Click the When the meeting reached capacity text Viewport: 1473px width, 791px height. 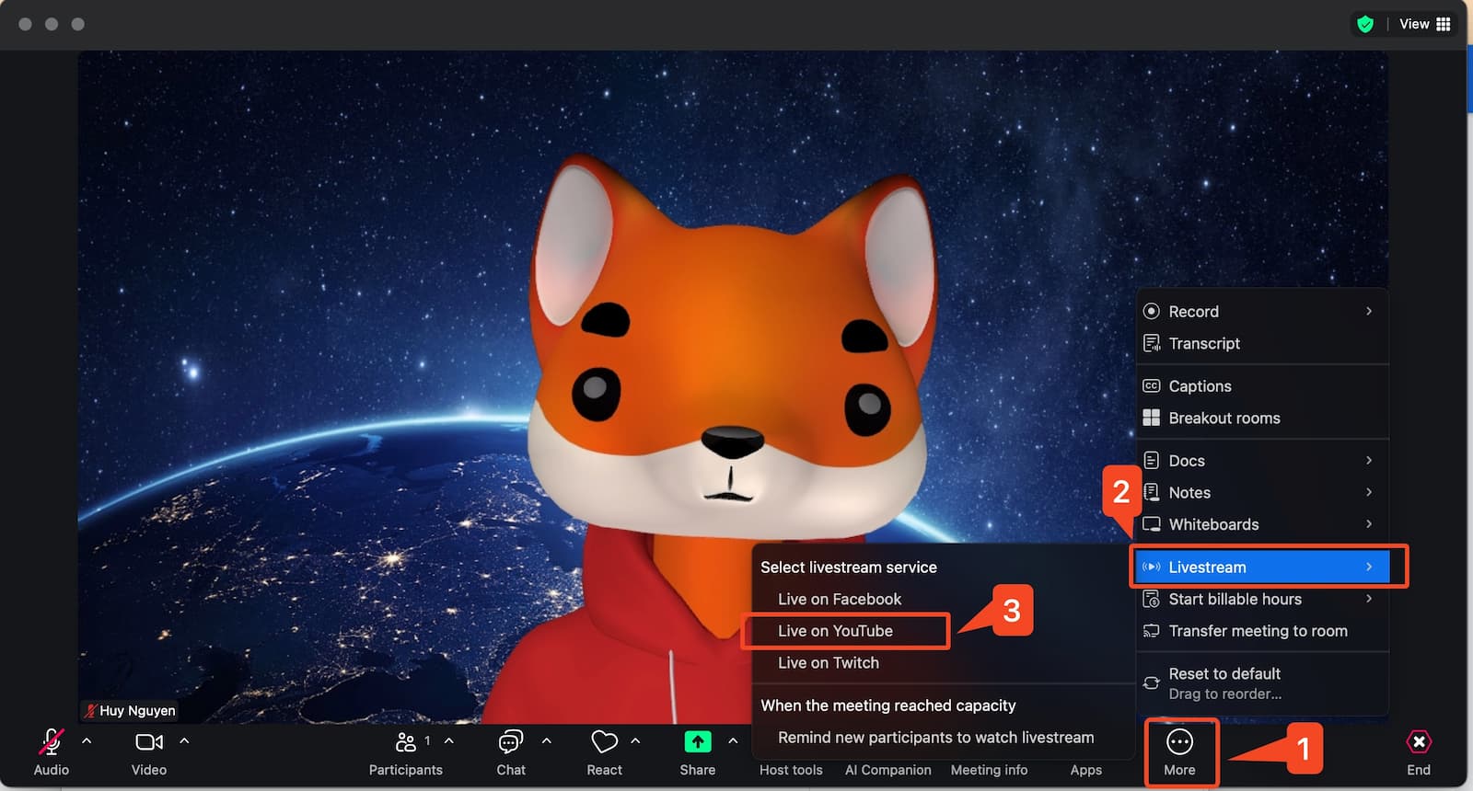(888, 705)
